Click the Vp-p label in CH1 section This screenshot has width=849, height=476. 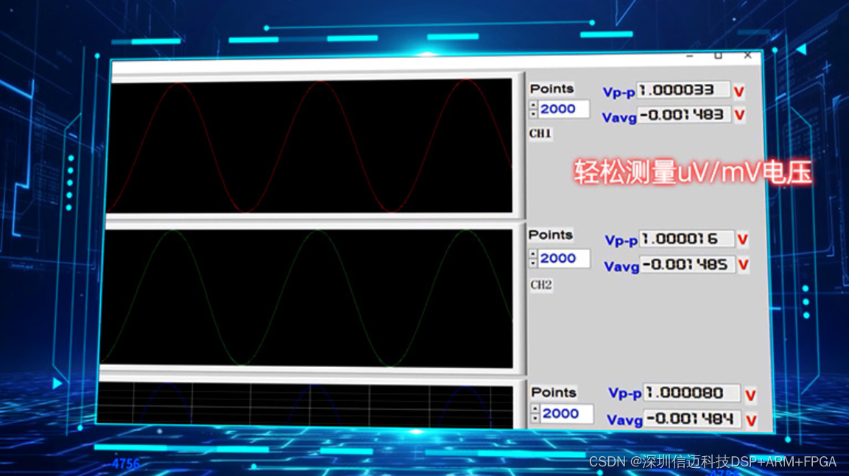[x=619, y=93]
